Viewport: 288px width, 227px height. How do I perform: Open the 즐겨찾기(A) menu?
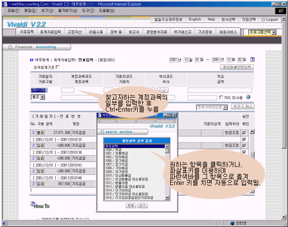click(x=68, y=11)
